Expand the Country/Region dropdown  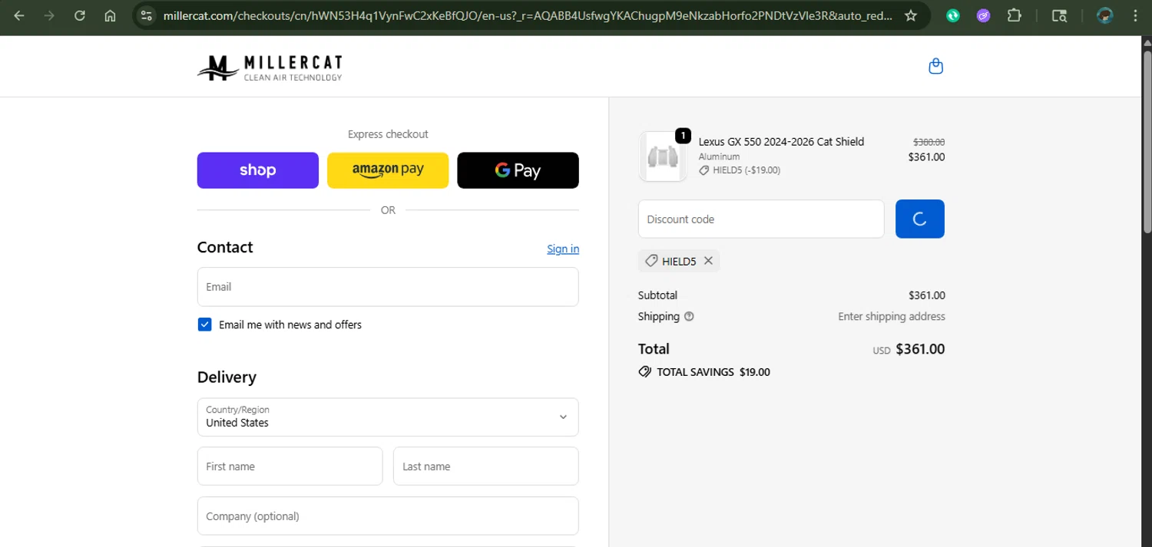click(x=388, y=417)
